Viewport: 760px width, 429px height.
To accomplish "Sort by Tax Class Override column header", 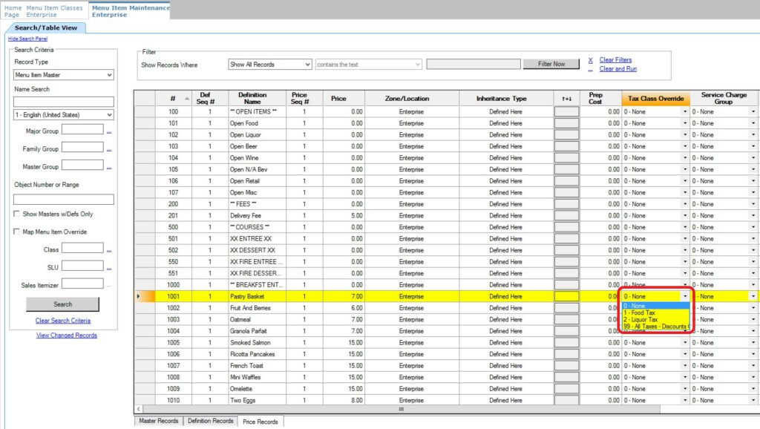I will [655, 99].
